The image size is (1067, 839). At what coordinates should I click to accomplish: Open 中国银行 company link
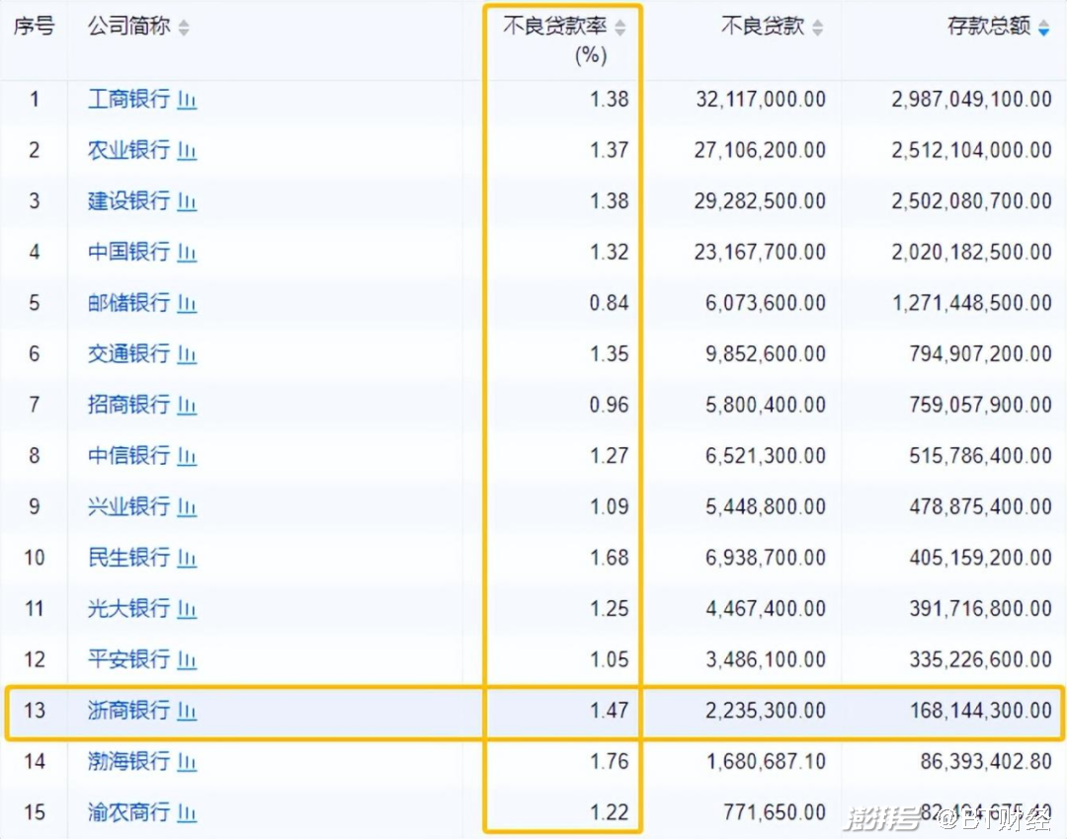tap(128, 253)
